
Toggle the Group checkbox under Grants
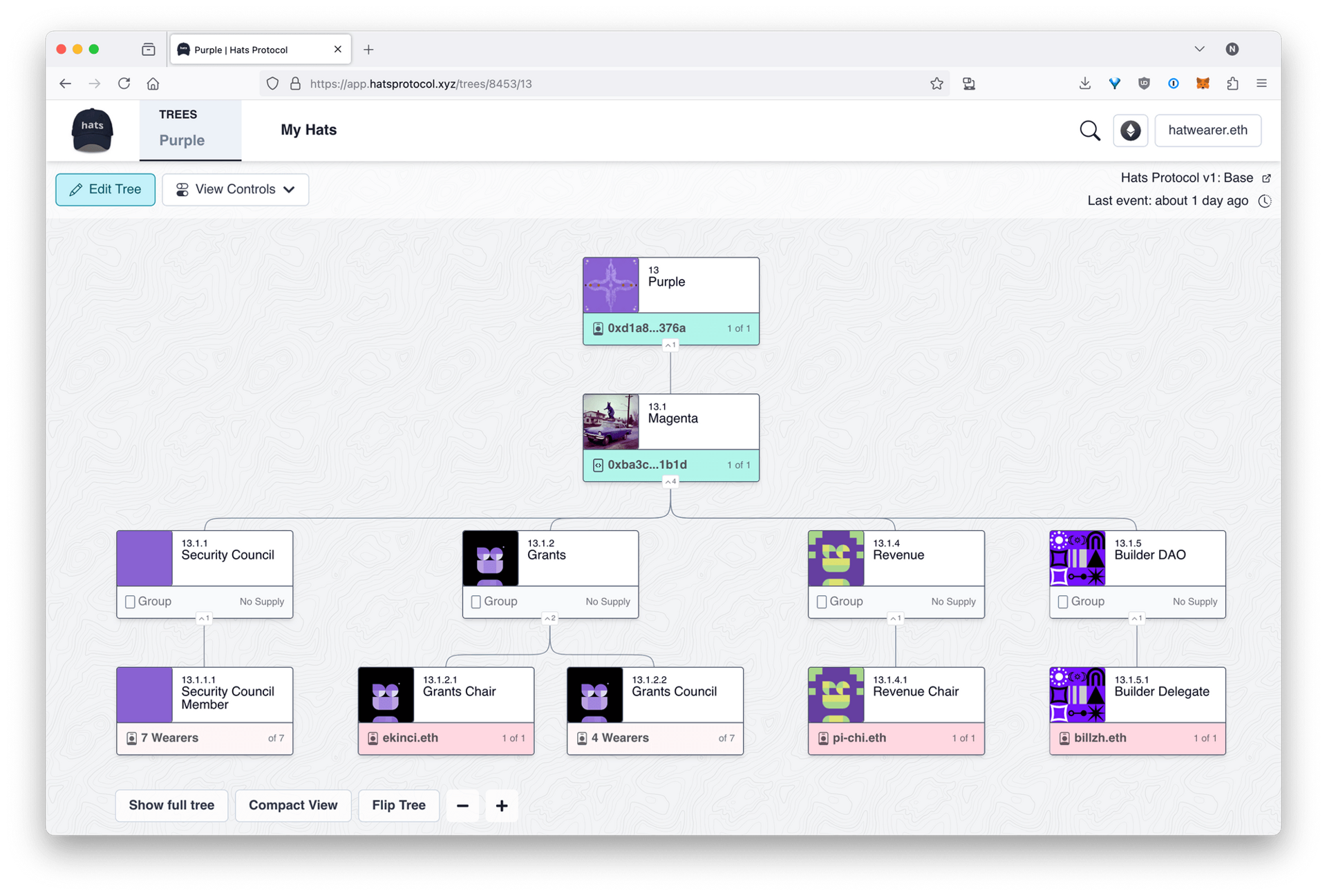coord(476,601)
